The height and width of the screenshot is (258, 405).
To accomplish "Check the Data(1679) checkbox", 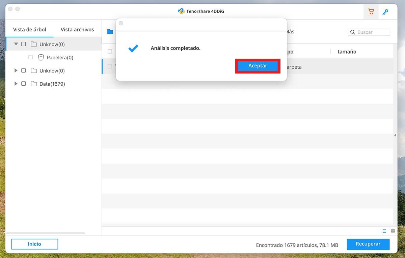I will pos(24,84).
